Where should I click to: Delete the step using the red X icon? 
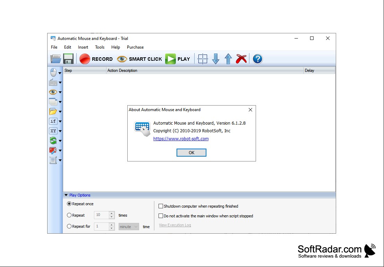click(x=241, y=59)
